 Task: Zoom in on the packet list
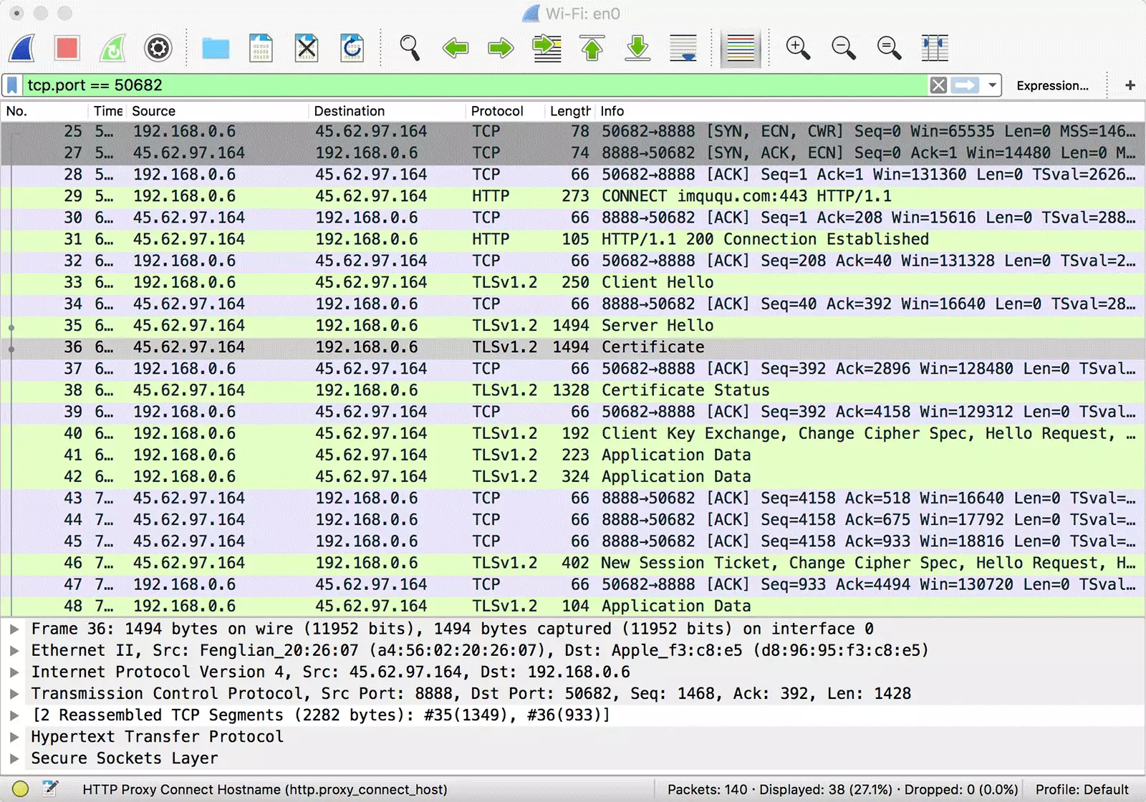798,48
